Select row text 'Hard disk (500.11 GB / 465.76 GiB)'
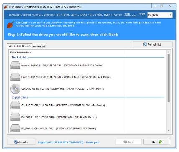The image size is (179, 152). 41,66
